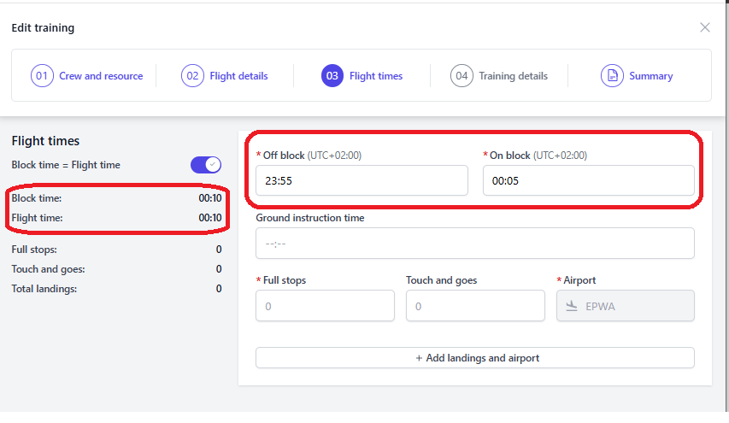Viewport: 729px width, 423px height.
Task: Open the Airport EPWA field
Action: pyautogui.click(x=626, y=306)
